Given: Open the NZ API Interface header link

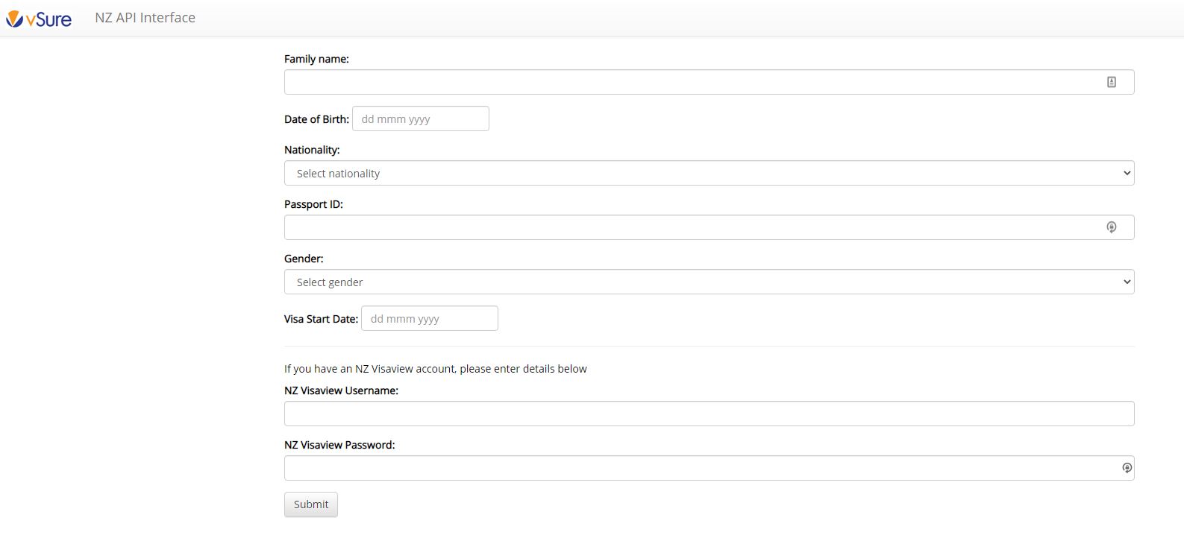Looking at the screenshot, I should [x=145, y=18].
